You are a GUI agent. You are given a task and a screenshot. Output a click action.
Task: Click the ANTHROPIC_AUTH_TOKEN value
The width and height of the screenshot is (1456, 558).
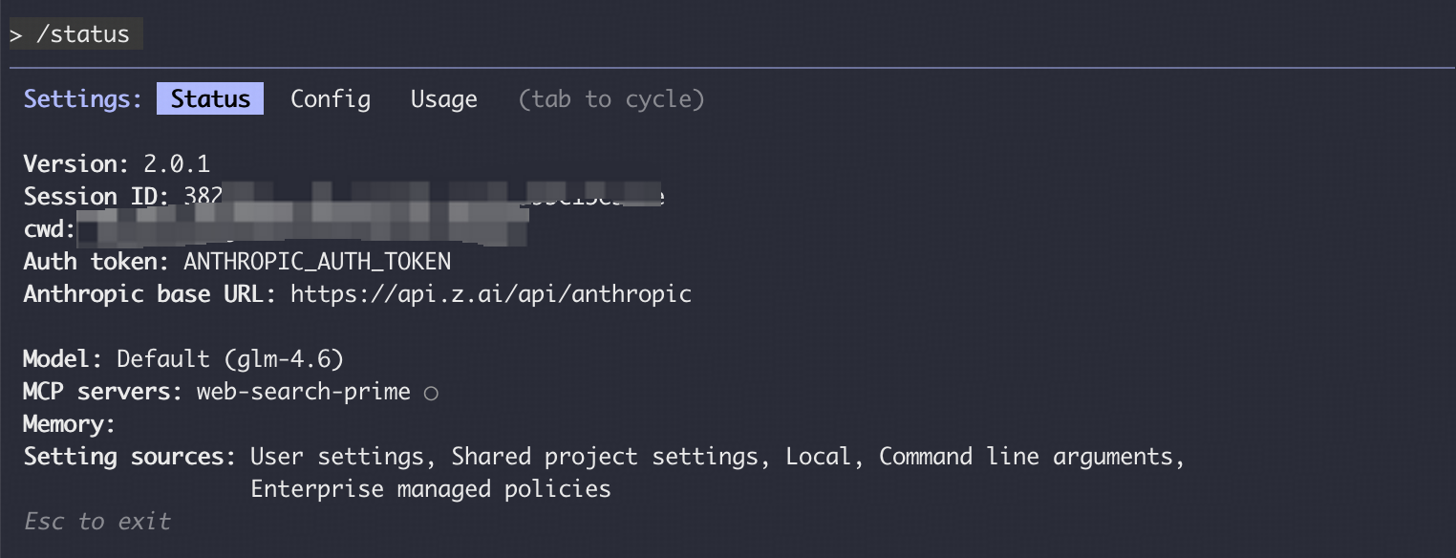[317, 262]
